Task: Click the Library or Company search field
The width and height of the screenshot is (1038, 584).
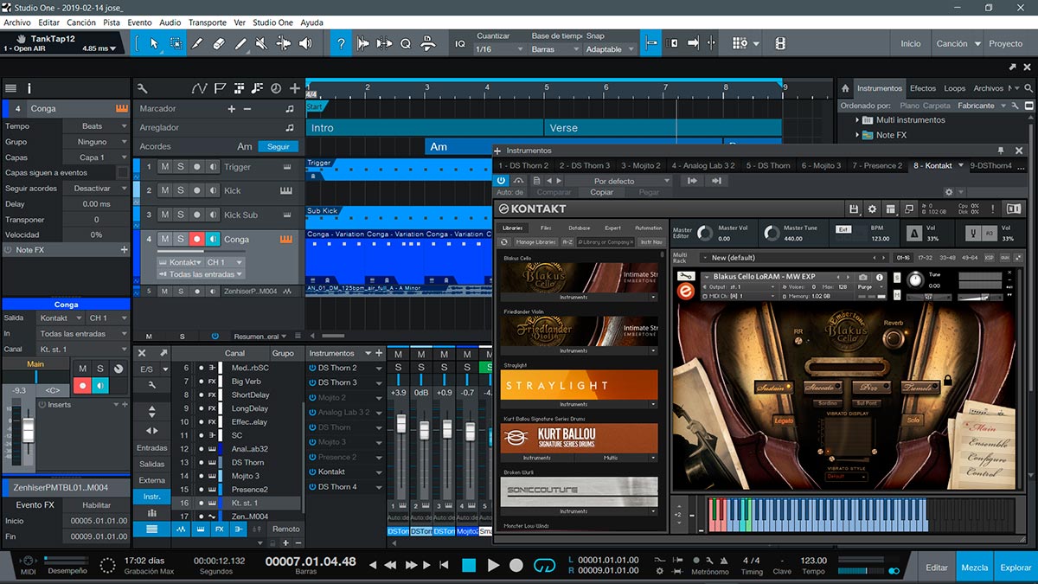Action: (x=605, y=242)
